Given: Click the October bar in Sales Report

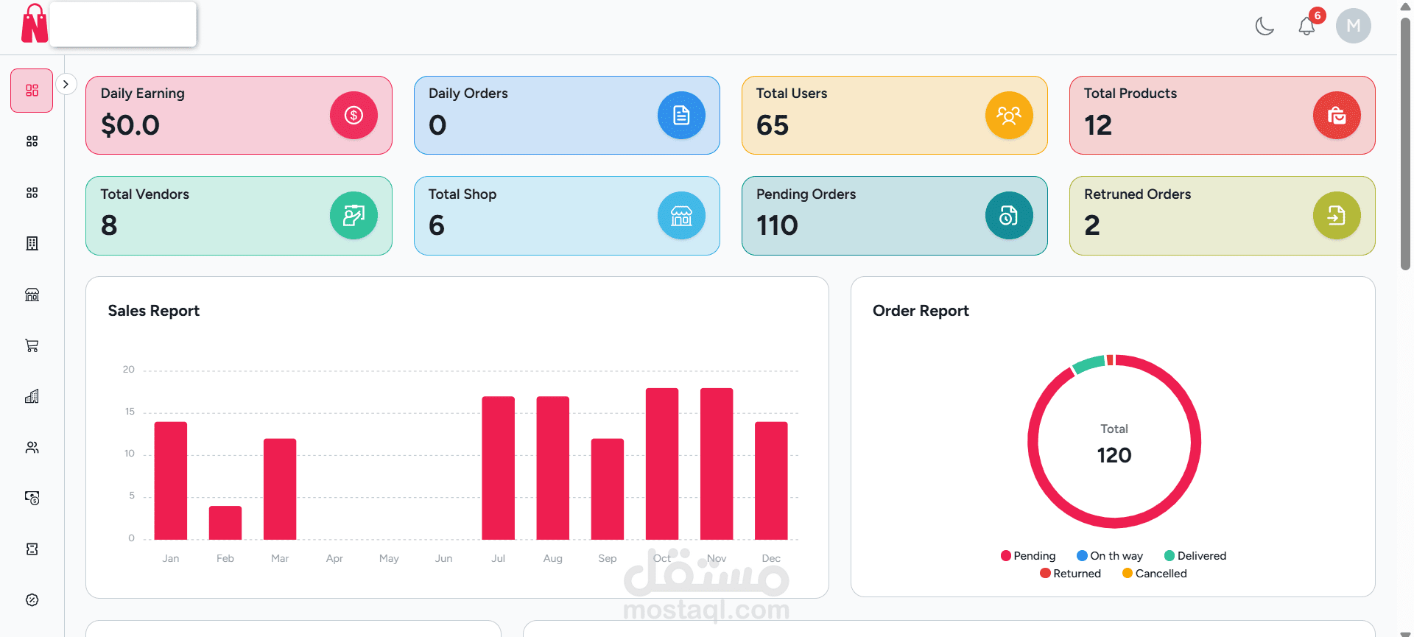Looking at the screenshot, I should pos(662,464).
